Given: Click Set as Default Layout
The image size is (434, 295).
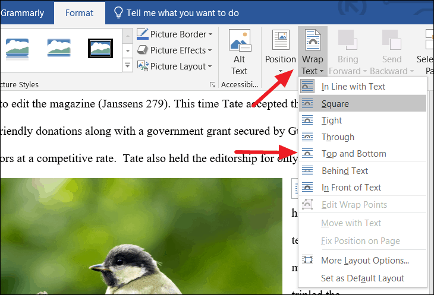Looking at the screenshot, I should click(363, 278).
